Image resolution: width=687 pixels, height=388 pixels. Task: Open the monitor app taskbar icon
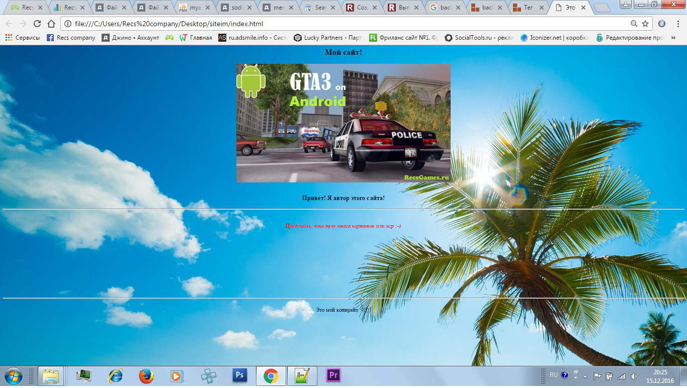click(84, 376)
